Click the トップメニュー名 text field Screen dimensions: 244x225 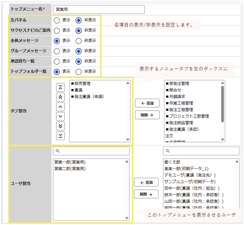point(99,10)
